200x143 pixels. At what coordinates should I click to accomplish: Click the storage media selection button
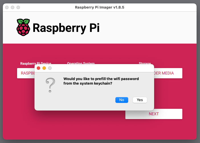tap(168, 73)
